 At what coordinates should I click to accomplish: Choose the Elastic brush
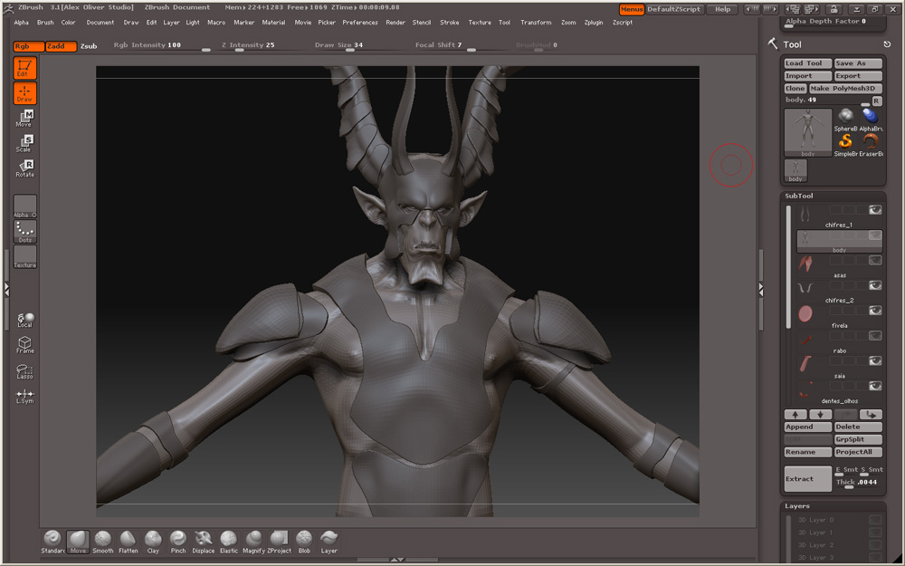point(229,542)
